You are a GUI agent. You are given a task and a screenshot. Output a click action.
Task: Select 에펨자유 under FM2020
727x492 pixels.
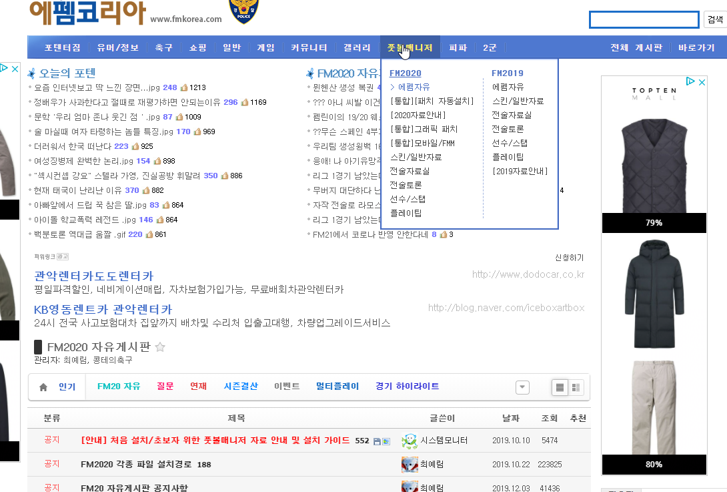pyautogui.click(x=414, y=87)
